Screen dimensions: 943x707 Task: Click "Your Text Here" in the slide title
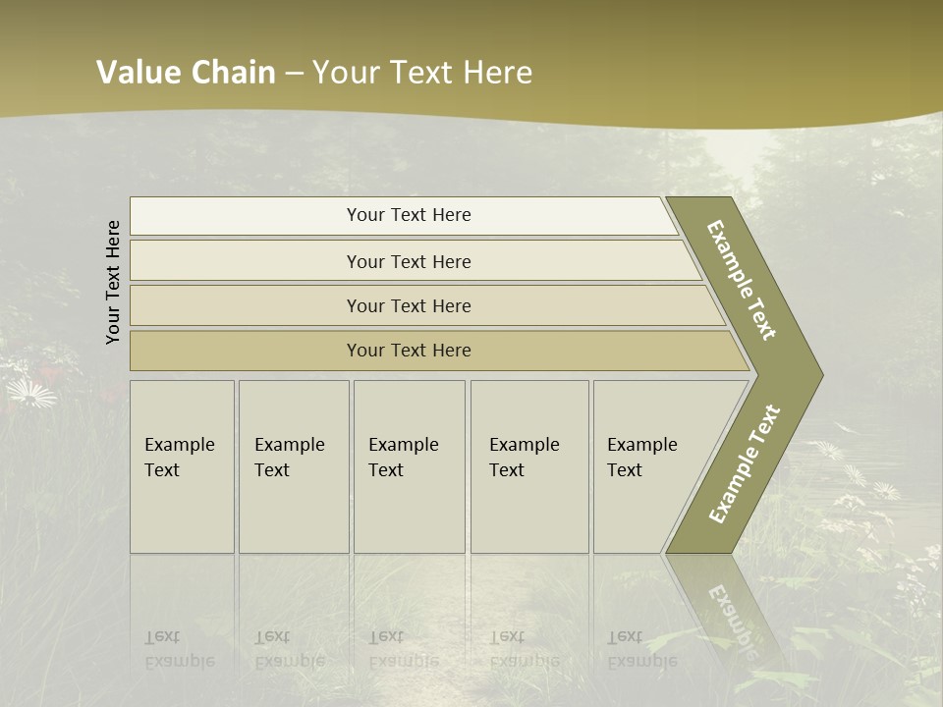[x=422, y=73]
